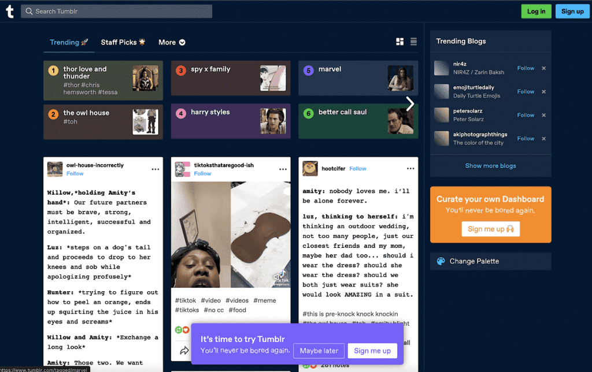Click Sign me up in orange dashboard card
The image size is (592, 372).
coord(490,229)
